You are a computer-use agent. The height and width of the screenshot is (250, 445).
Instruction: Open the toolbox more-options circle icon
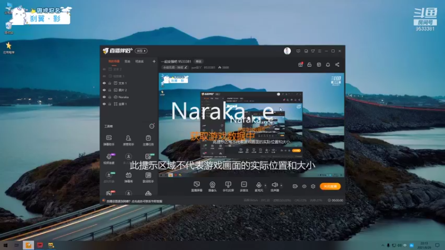tap(152, 126)
